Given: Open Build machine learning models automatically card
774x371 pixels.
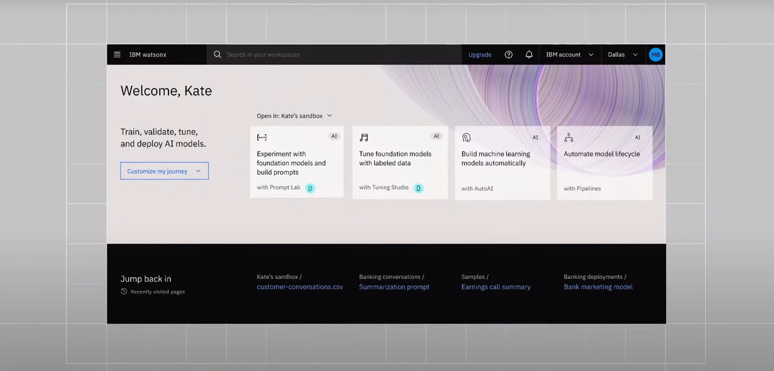Looking at the screenshot, I should coord(502,162).
